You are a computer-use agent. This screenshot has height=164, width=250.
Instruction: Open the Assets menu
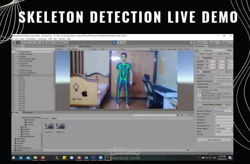[x=22, y=39]
